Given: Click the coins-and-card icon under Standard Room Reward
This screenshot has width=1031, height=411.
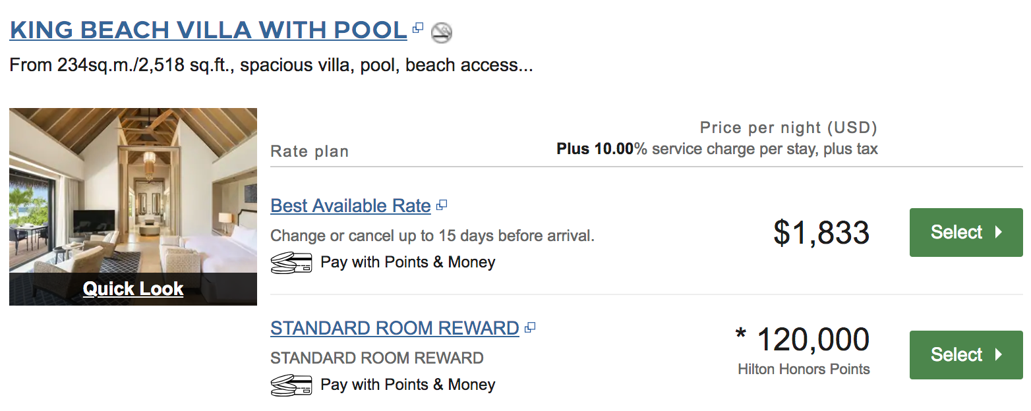Looking at the screenshot, I should pyautogui.click(x=291, y=385).
